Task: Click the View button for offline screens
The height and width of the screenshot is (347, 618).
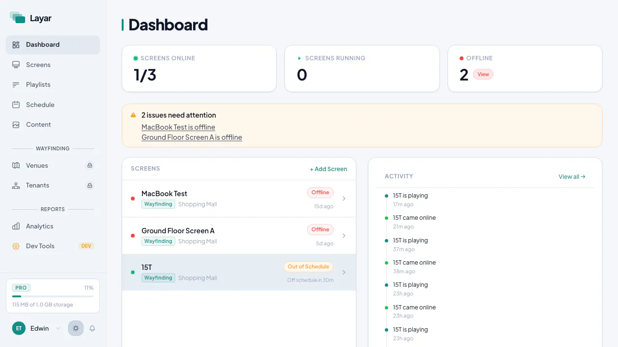Action: pyautogui.click(x=483, y=74)
